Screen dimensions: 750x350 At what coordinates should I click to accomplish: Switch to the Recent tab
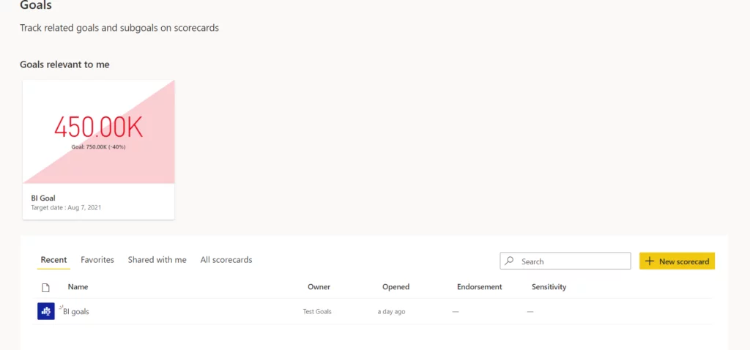tap(53, 260)
